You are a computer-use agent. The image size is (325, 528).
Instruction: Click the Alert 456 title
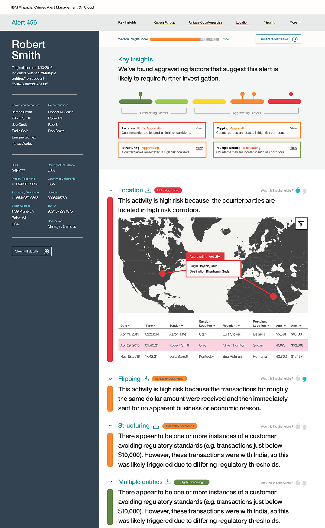click(24, 22)
